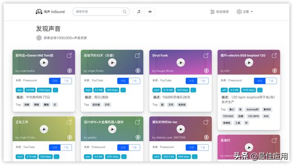The height and width of the screenshot is (165, 293).
Task: Expand the settings (设置) dropdown
Action: (244, 12)
